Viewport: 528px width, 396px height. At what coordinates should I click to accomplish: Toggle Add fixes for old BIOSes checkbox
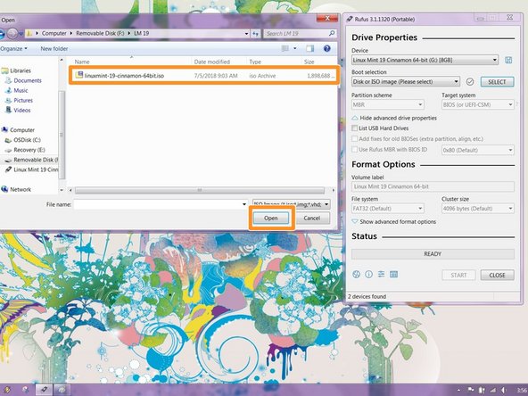tap(355, 139)
